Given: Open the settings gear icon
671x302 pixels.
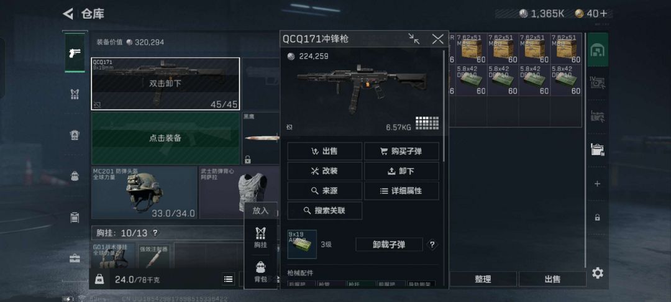Looking at the screenshot, I should coord(598,273).
